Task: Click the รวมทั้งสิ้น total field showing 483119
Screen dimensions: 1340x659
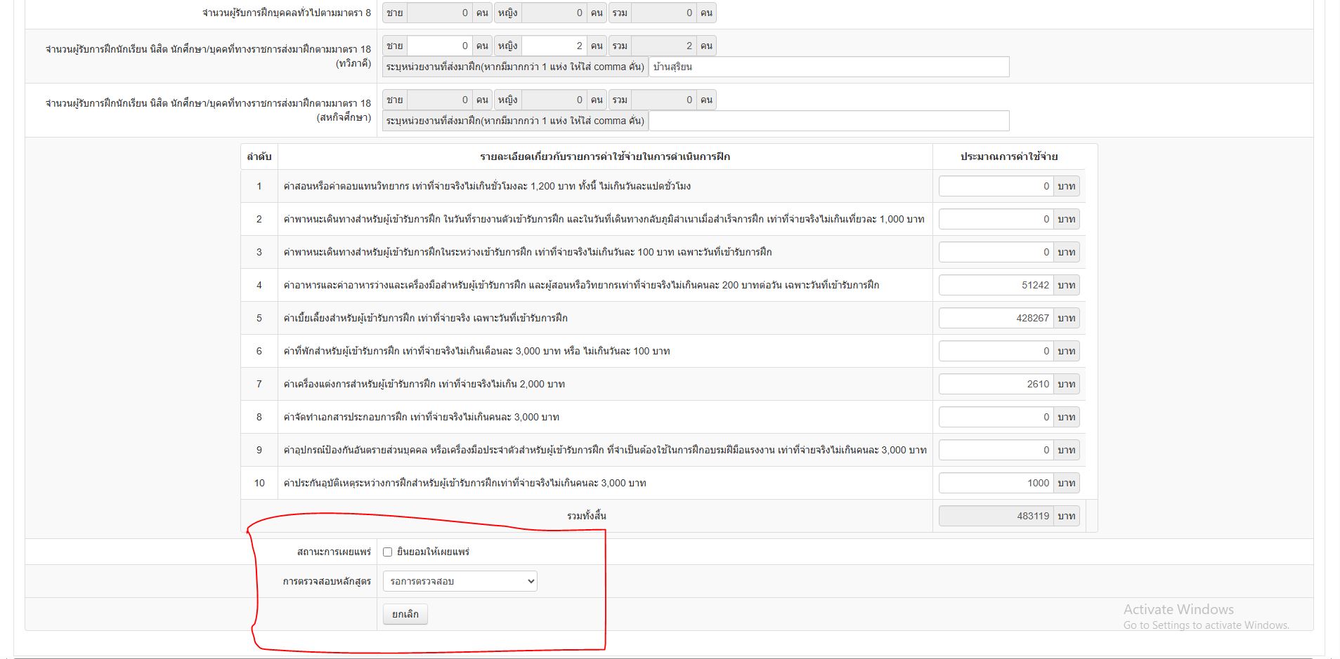Action: (x=995, y=517)
